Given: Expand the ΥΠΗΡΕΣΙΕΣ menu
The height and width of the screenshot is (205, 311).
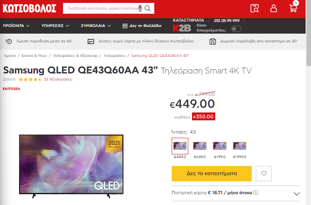Looking at the screenshot, I should pos(55,26).
